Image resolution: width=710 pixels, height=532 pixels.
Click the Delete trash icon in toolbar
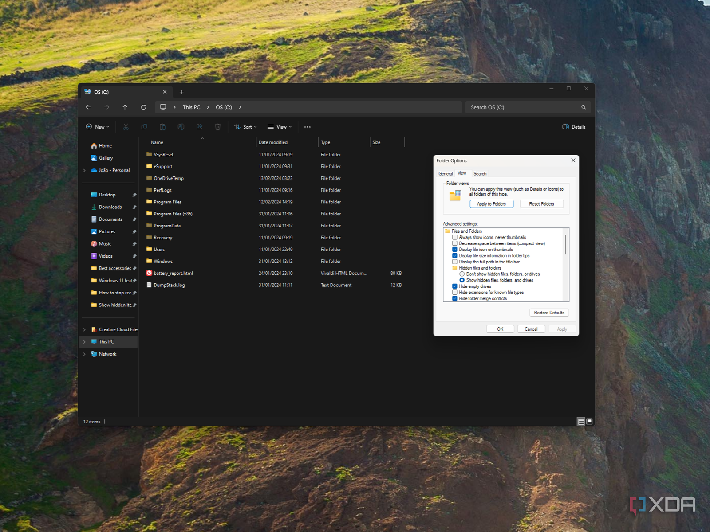217,127
